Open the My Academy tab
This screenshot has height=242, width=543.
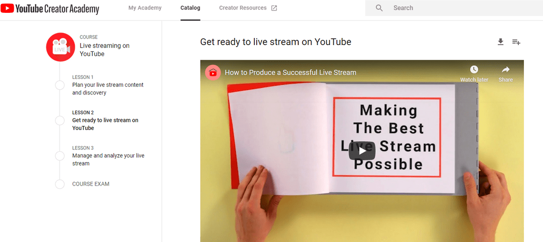[145, 8]
